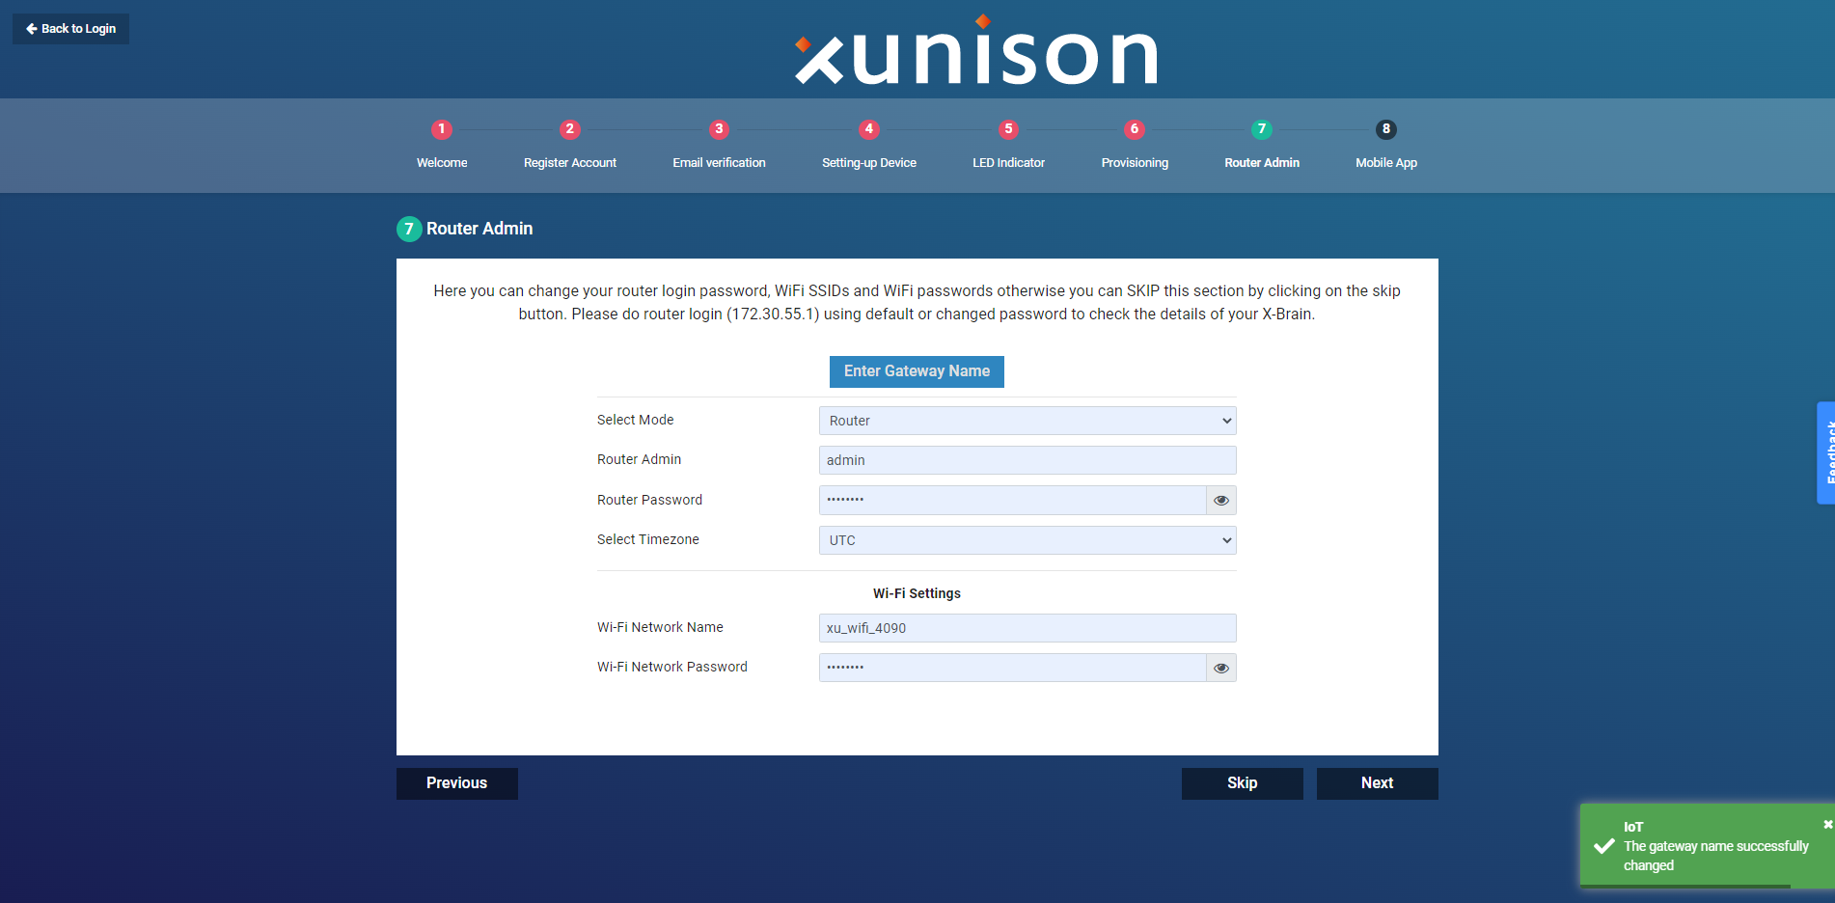Expand the Select Timezone dropdown showing UTC
Screen dimensions: 1835x903
[1027, 540]
